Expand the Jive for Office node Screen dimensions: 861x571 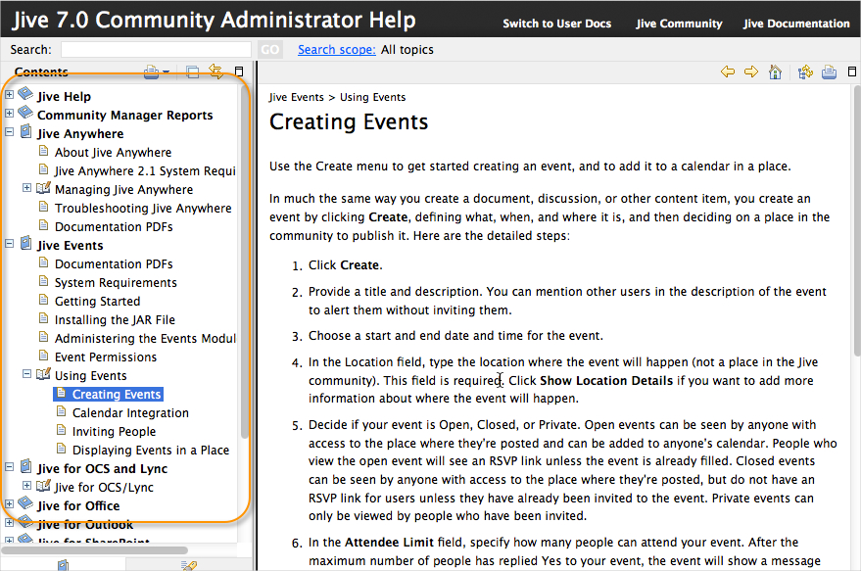10,503
